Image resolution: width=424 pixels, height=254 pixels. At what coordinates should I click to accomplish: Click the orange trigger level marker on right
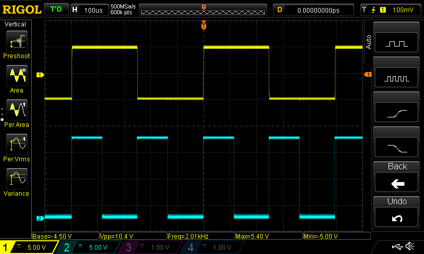coord(368,74)
